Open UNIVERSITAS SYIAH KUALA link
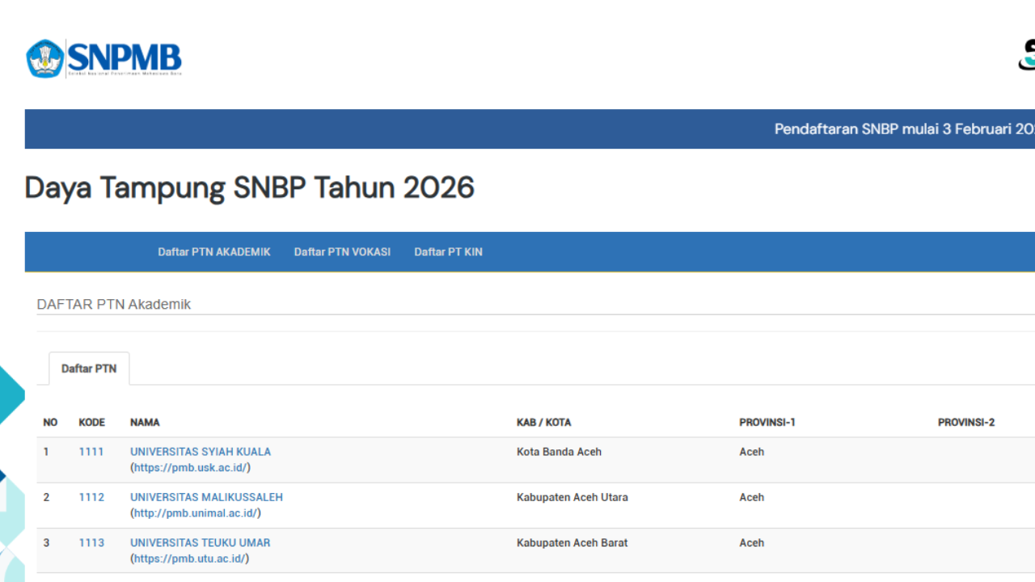Viewport: 1035px width, 582px height. 200,451
